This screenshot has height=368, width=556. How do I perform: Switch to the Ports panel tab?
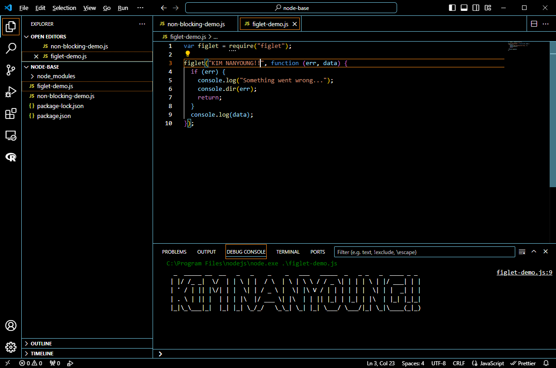(x=318, y=252)
